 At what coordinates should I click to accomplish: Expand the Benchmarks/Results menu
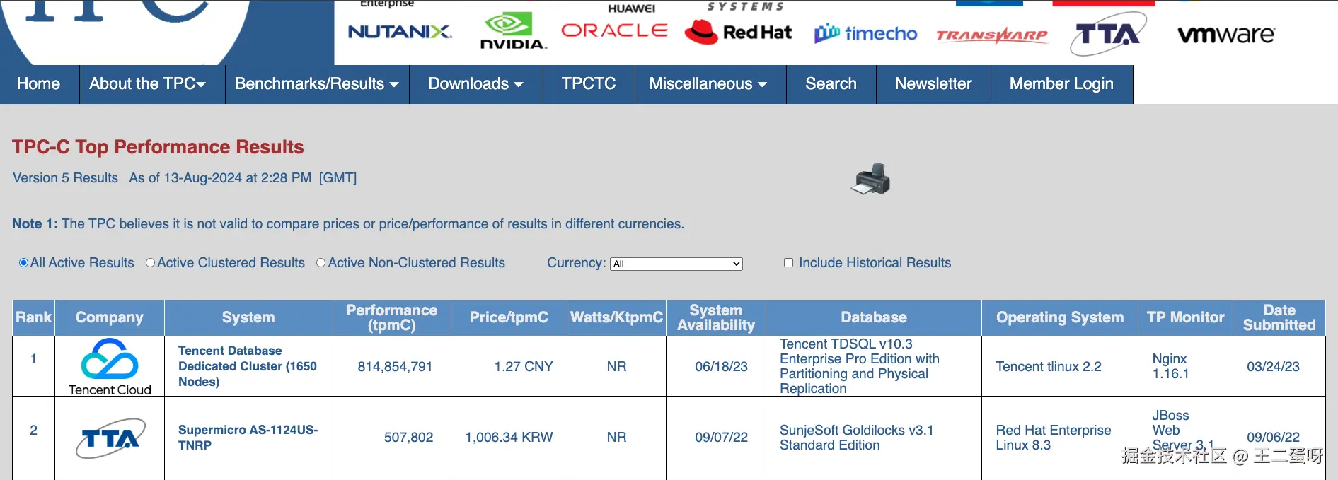317,84
